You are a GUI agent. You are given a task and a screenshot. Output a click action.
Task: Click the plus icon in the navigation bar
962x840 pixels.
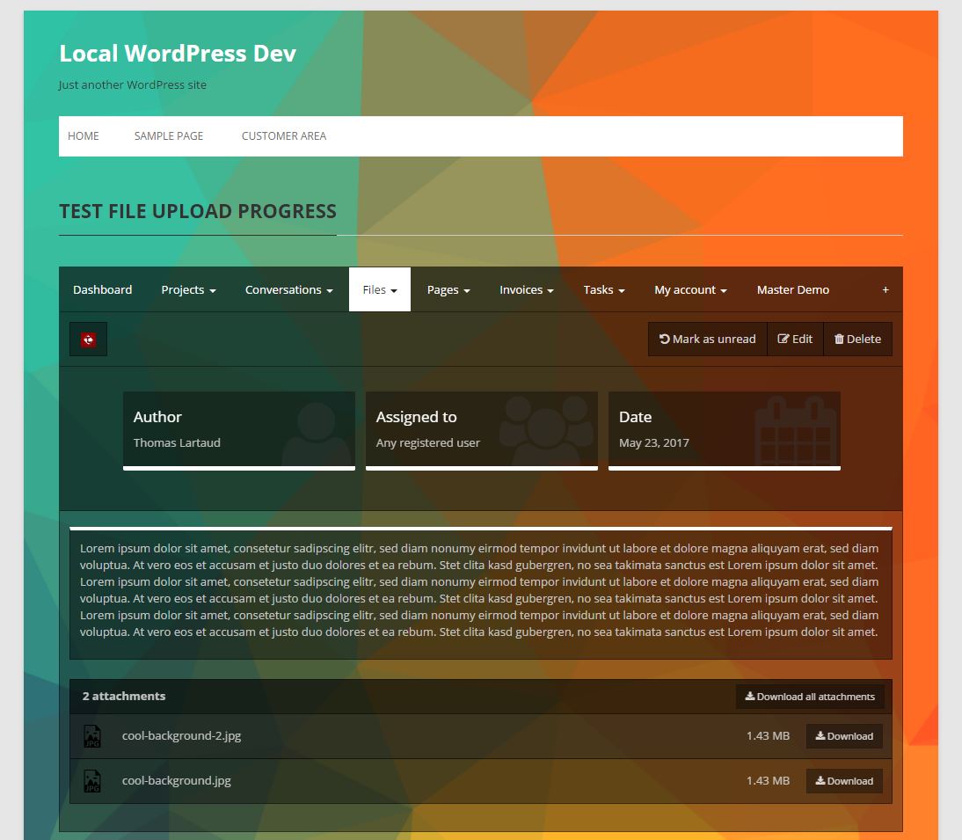885,289
